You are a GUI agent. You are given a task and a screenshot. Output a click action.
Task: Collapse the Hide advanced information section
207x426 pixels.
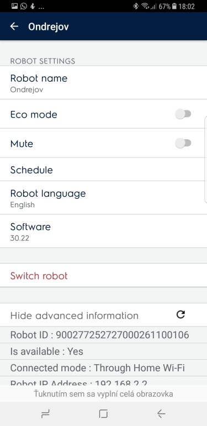tap(75, 315)
